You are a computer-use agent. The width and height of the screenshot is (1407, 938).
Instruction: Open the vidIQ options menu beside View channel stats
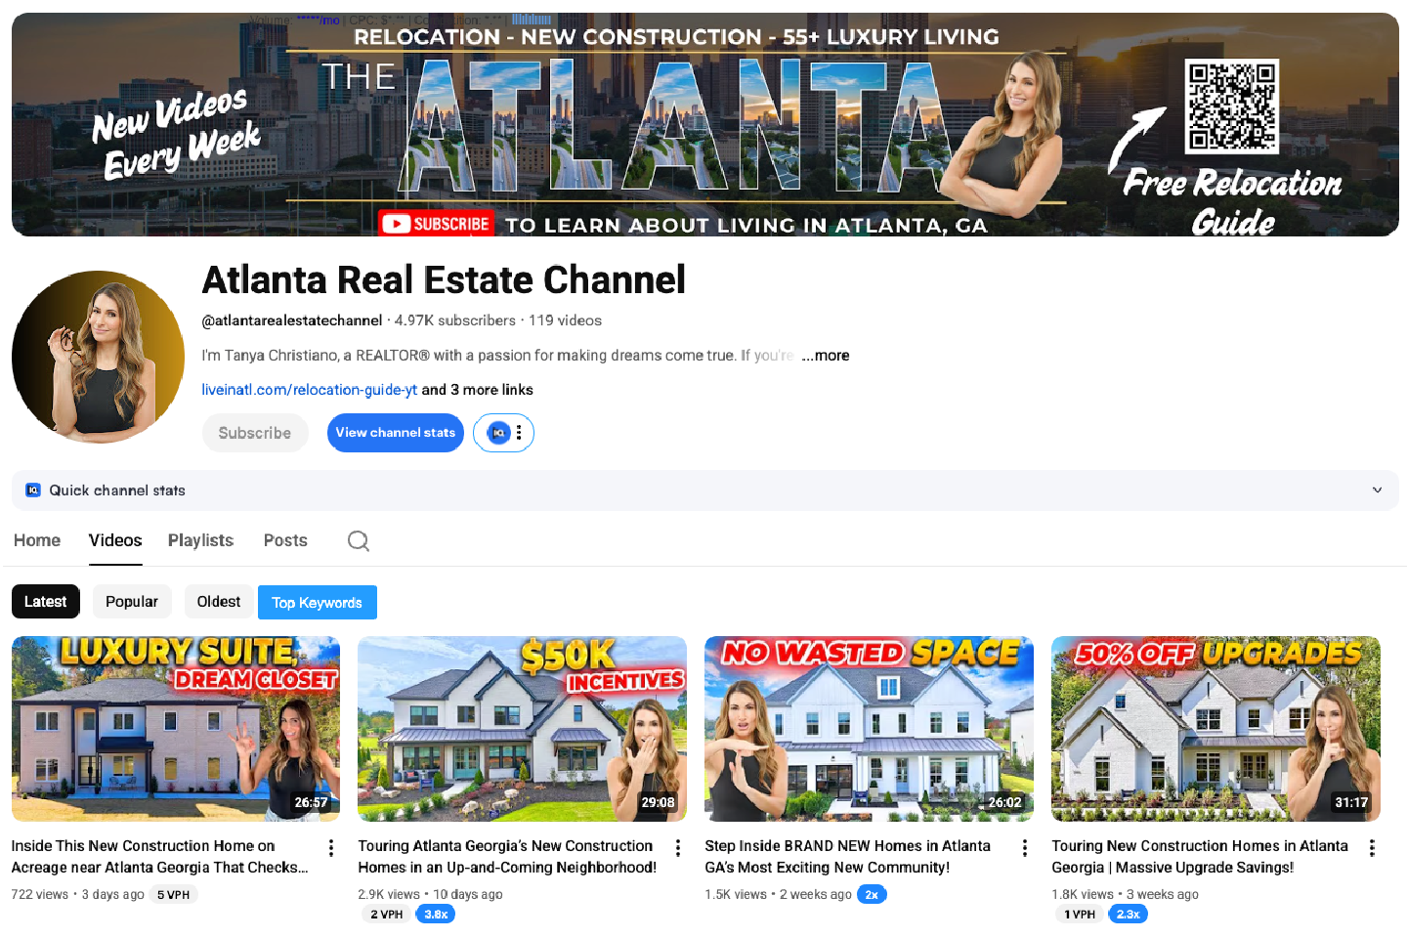(x=519, y=433)
